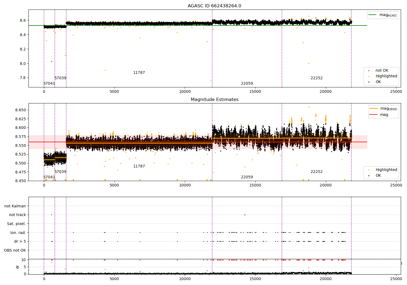Click the 8.650 y-axis tick label
The width and height of the screenshot is (407, 285).
(20, 110)
